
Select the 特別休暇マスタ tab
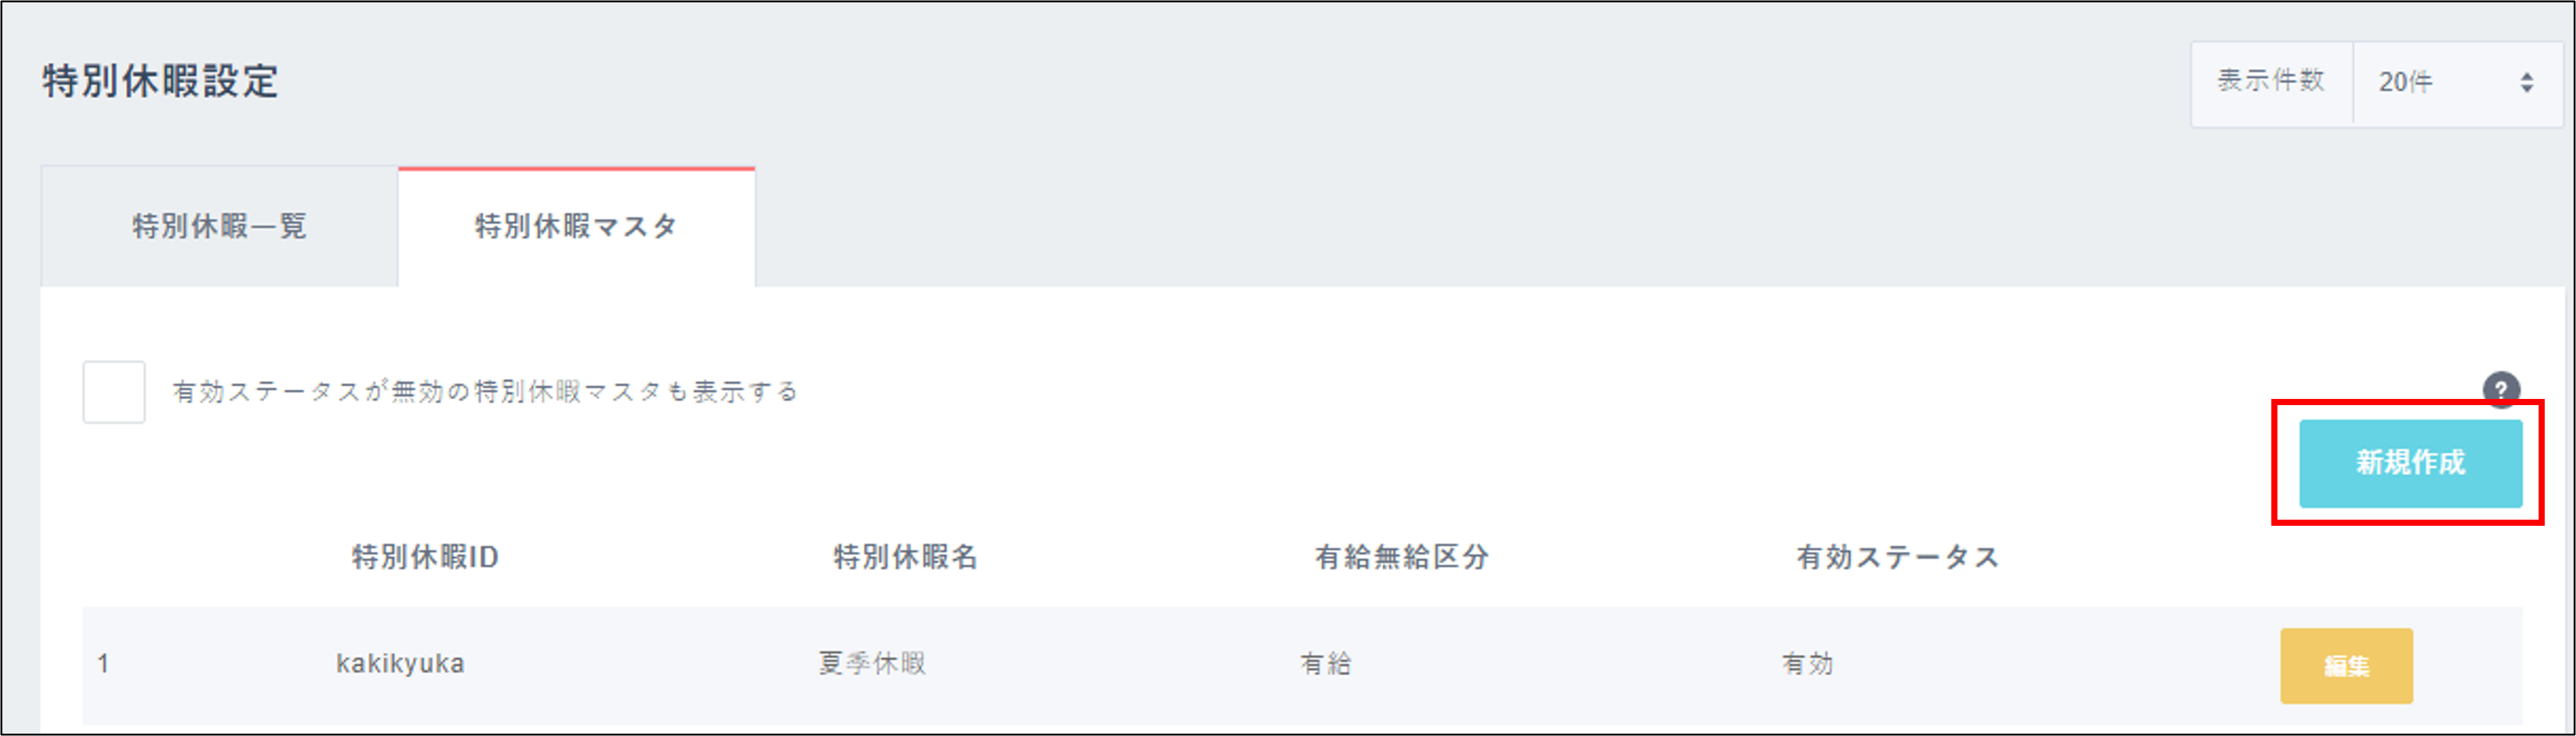pyautogui.click(x=576, y=227)
